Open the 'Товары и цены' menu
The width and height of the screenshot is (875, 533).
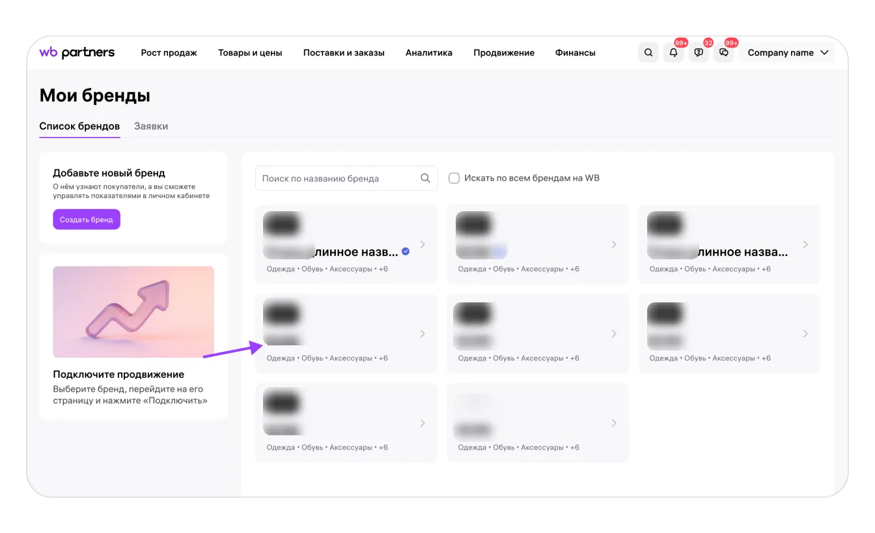tap(250, 53)
